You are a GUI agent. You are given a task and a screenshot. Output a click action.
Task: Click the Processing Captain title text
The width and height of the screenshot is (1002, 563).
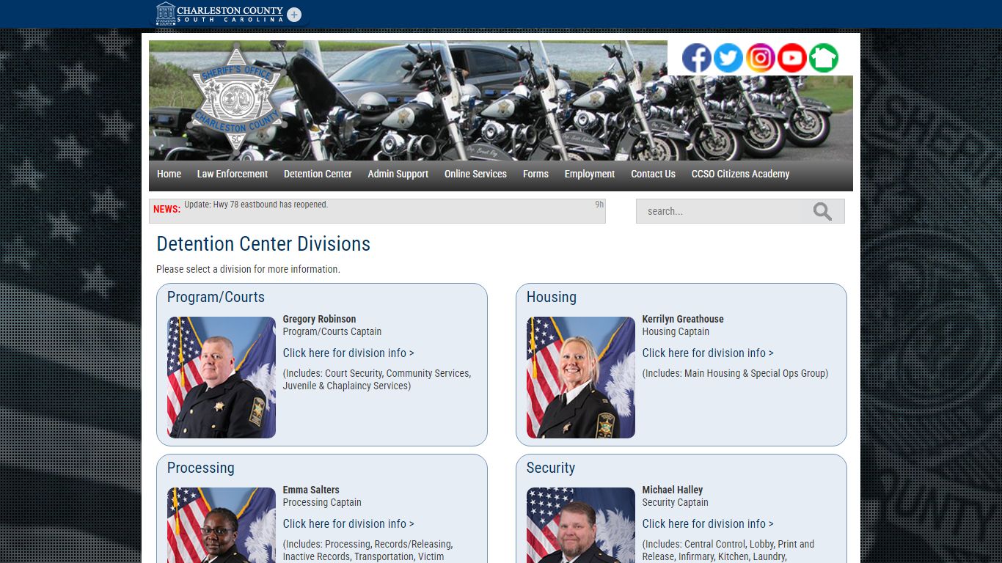point(322,502)
